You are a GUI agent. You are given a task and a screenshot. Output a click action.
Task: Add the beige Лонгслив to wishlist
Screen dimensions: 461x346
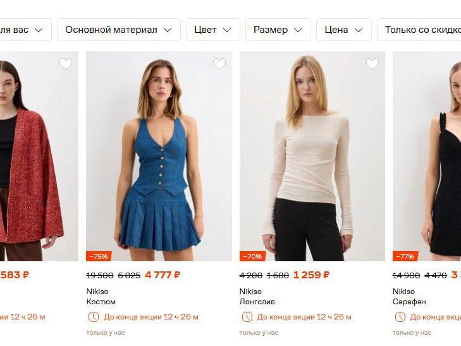tap(372, 64)
